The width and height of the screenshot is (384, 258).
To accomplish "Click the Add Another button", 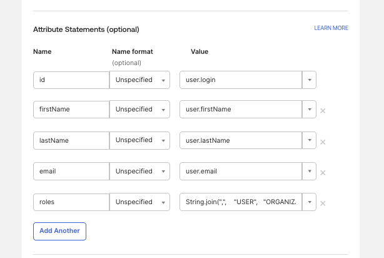I will (x=60, y=231).
